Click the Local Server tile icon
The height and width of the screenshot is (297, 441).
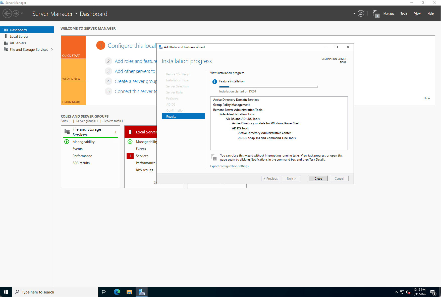coord(130,132)
